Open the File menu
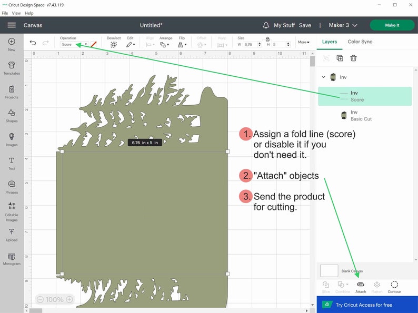This screenshot has height=313, width=418. click(5, 13)
